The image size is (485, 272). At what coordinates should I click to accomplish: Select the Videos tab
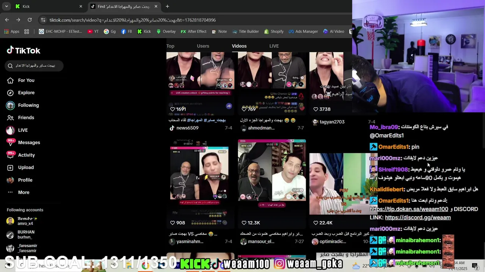pos(239,46)
